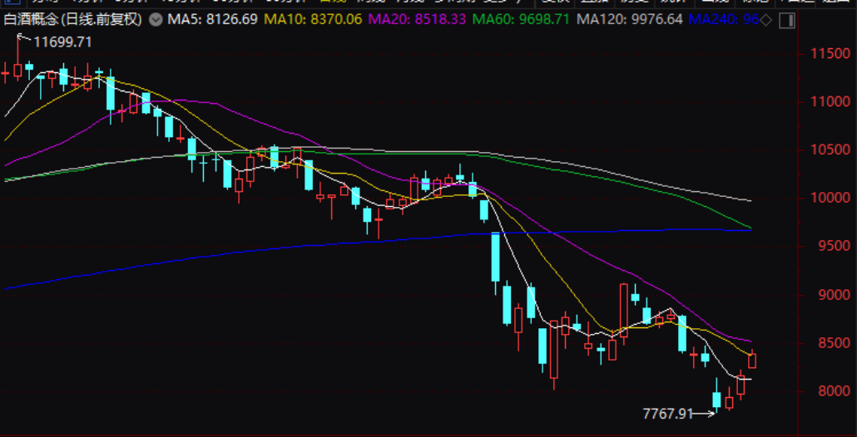857x437 pixels.
Task: Click the 白酒概念(日线.前复权) chart title
Action: (x=73, y=19)
